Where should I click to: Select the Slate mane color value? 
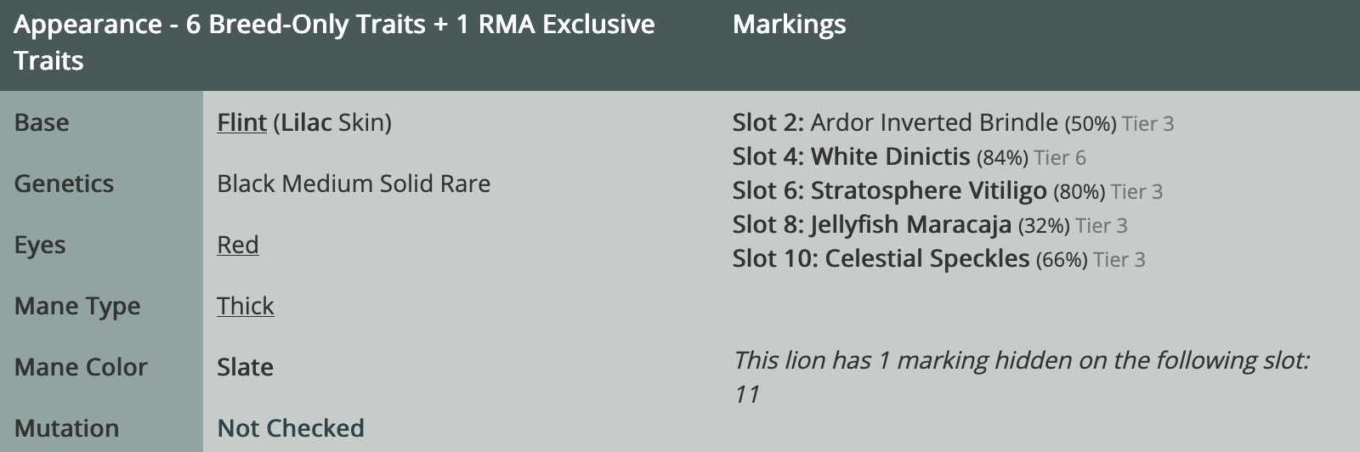[245, 367]
